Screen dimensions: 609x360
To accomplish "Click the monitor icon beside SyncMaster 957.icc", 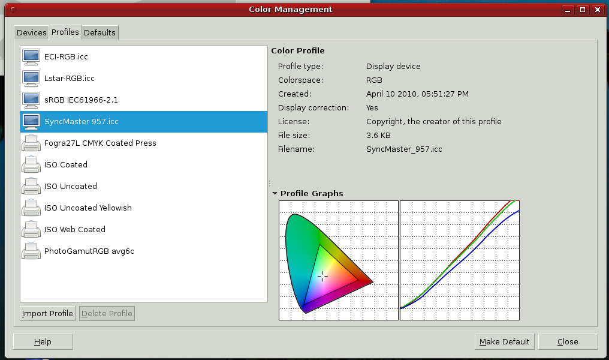I will [31, 122].
